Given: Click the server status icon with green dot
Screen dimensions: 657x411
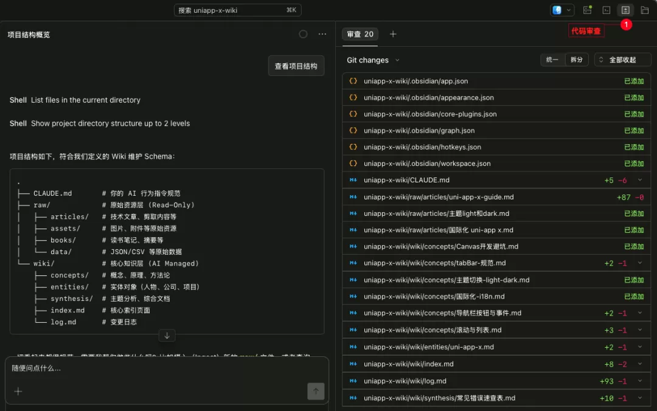Looking at the screenshot, I should point(588,10).
